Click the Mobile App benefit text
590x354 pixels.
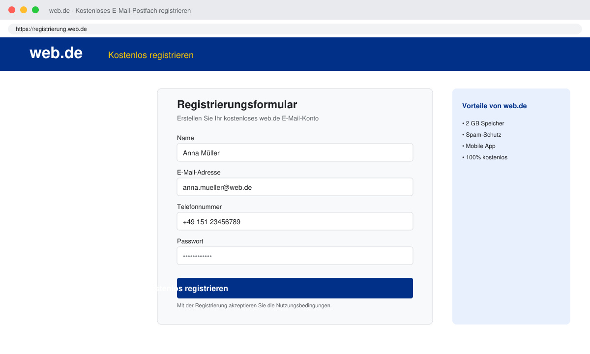pos(479,146)
